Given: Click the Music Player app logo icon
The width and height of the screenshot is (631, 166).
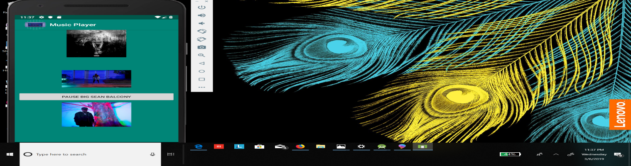Looking at the screenshot, I should click(35, 25).
